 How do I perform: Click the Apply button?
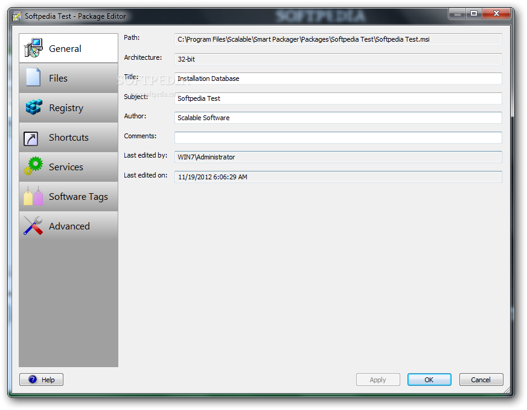pos(378,379)
